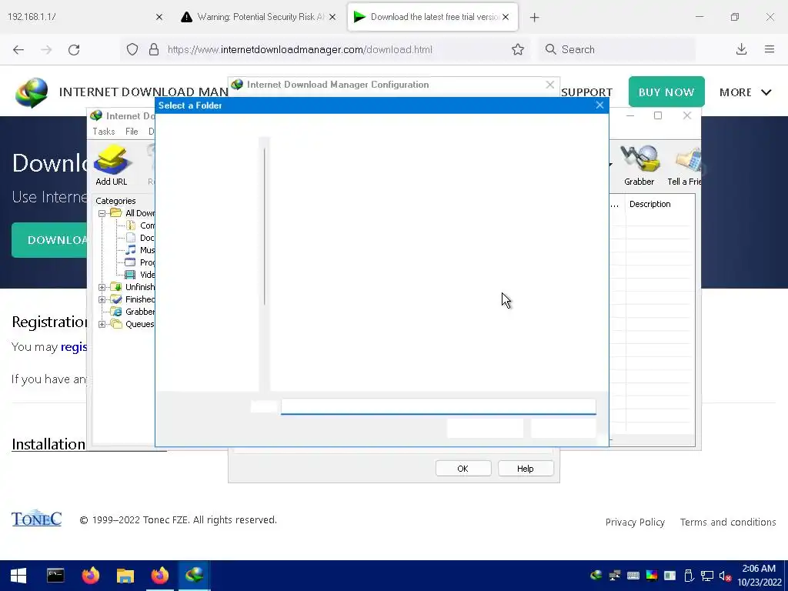This screenshot has width=788, height=591.
Task: Click the Tonec logo in footer
Action: coord(37,519)
